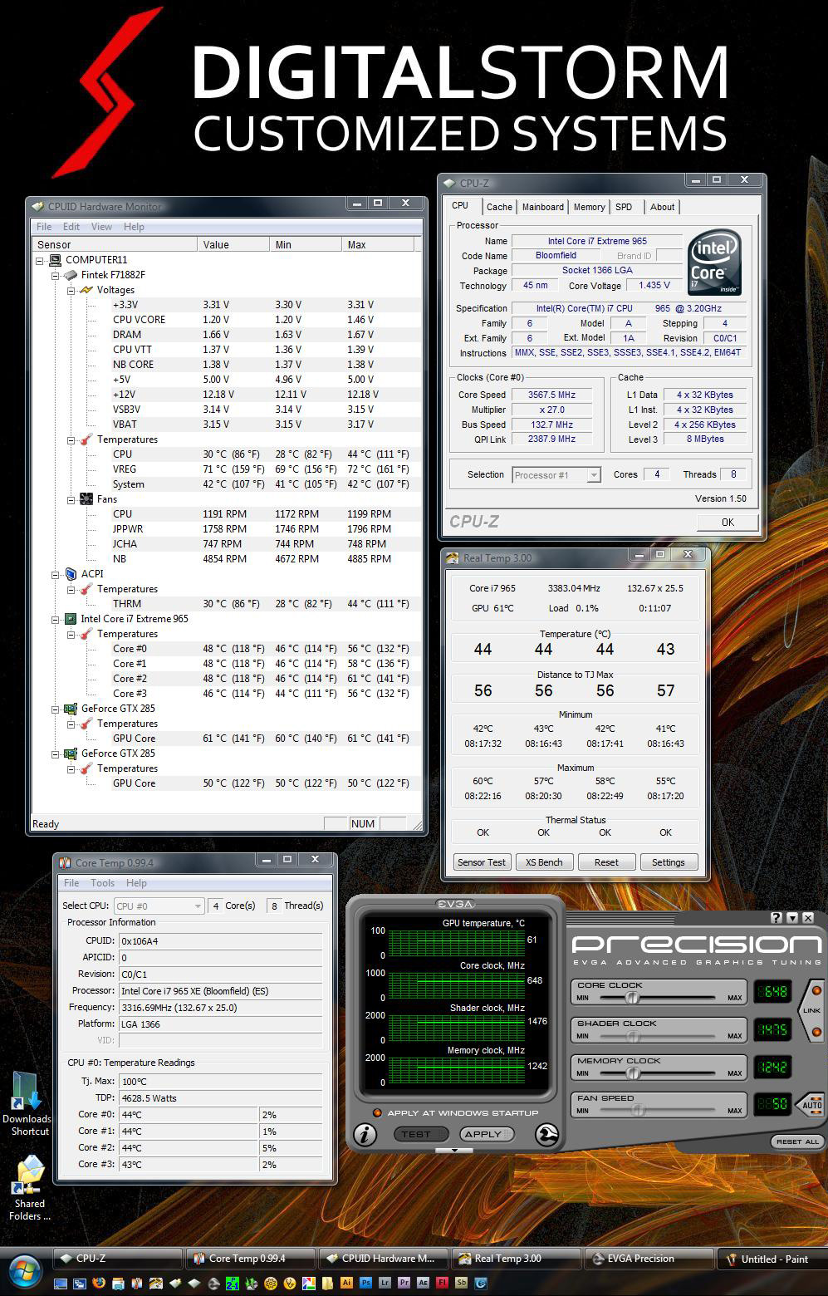Switch to Untitled - Paint on the taskbar
The height and width of the screenshot is (1296, 828).
772,1259
